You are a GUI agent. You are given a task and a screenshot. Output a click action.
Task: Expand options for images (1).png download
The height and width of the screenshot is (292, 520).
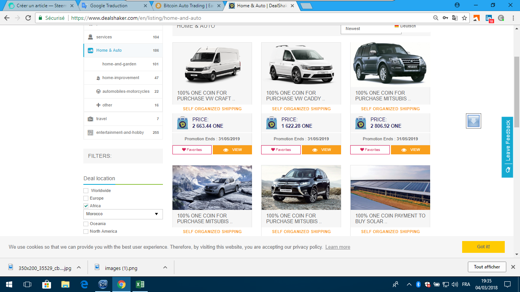tap(165, 267)
